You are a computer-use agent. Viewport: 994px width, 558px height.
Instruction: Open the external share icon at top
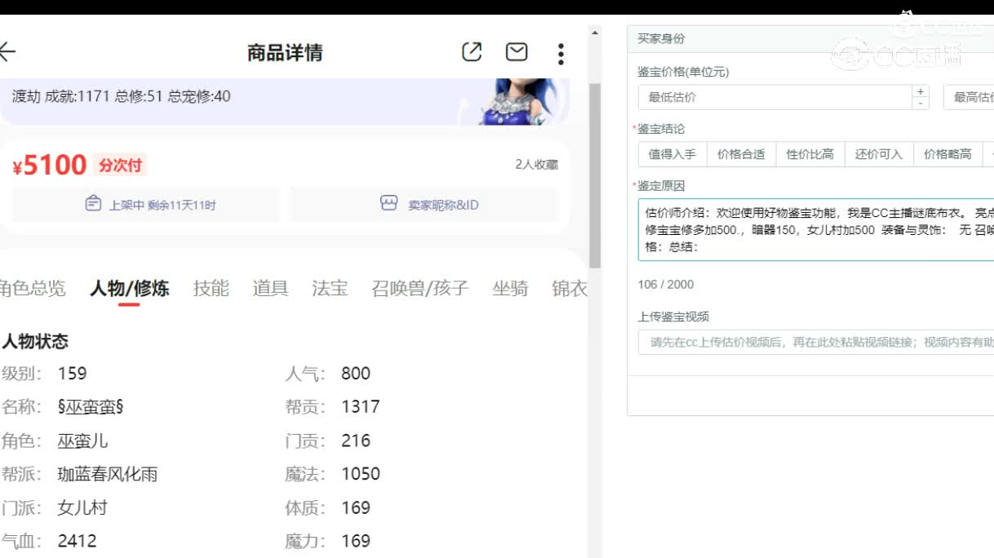(471, 51)
